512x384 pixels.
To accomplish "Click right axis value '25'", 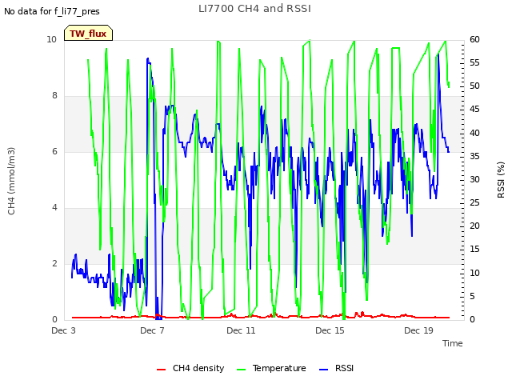I will [x=474, y=202].
